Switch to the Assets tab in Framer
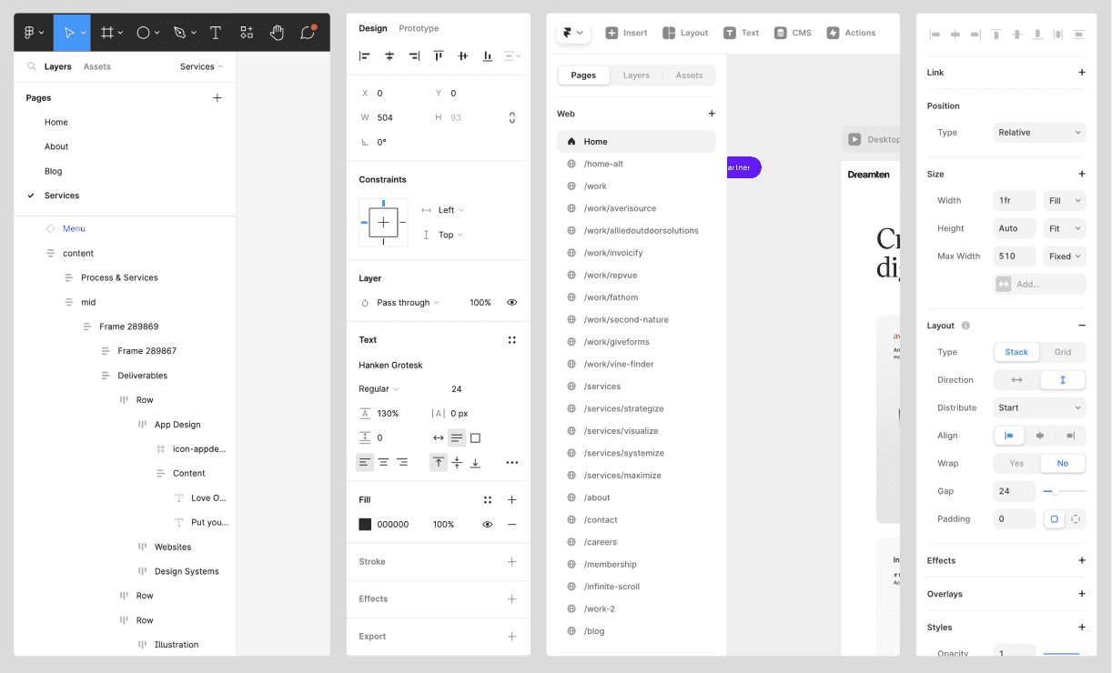The width and height of the screenshot is (1112, 673). pos(689,75)
